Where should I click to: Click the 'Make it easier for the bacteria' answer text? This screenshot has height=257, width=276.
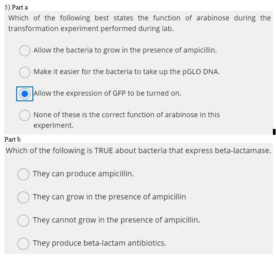[127, 72]
